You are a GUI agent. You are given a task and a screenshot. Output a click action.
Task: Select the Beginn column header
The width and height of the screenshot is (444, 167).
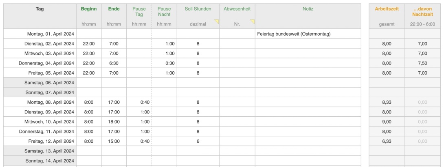click(x=88, y=9)
